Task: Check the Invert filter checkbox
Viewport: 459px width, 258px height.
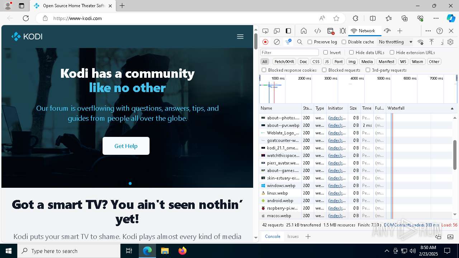Action: click(326, 52)
